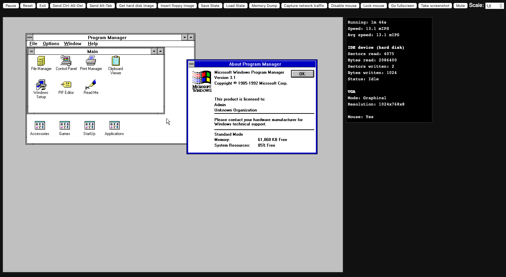Open the Print Manager icon
Screen dimensions: 506x277
tap(91, 61)
